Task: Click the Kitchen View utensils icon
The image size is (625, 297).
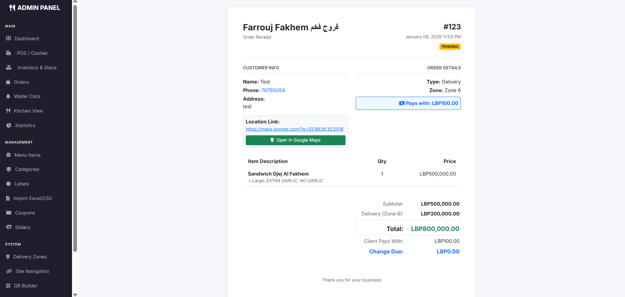Action: (x=8, y=111)
